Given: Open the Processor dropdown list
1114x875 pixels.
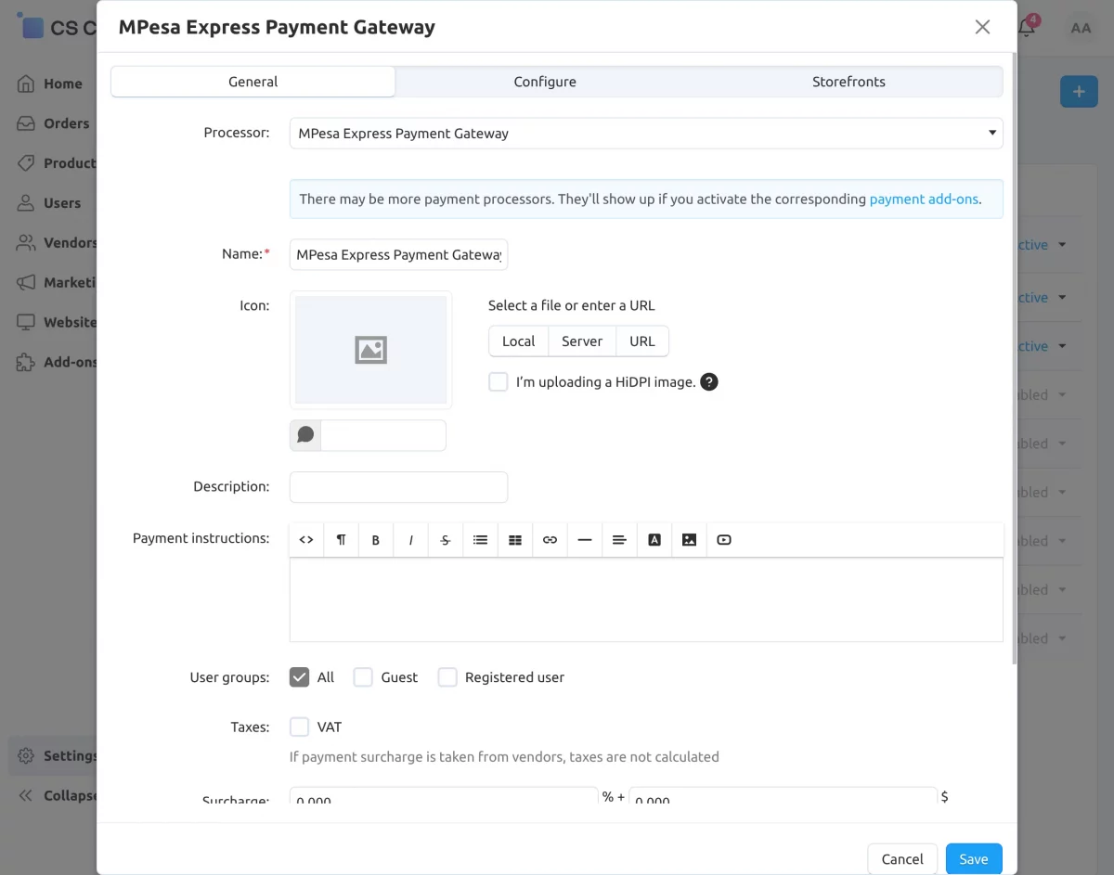Looking at the screenshot, I should click(x=646, y=133).
